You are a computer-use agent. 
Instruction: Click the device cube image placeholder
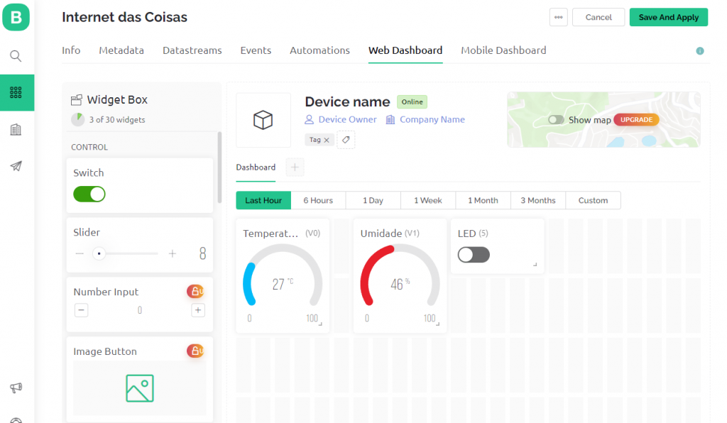click(263, 120)
